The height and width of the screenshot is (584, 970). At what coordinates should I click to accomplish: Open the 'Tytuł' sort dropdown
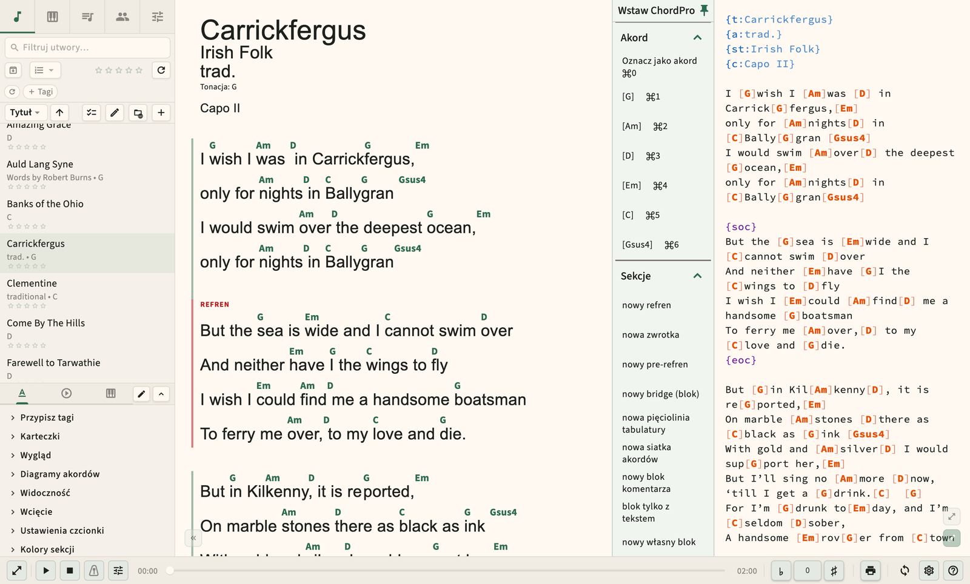pyautogui.click(x=25, y=113)
